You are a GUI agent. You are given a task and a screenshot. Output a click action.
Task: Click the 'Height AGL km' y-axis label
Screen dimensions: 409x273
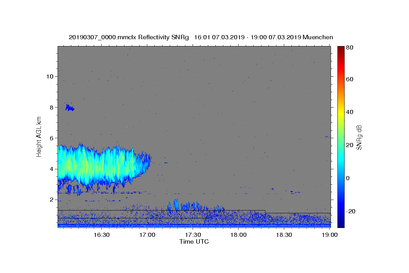coord(39,136)
